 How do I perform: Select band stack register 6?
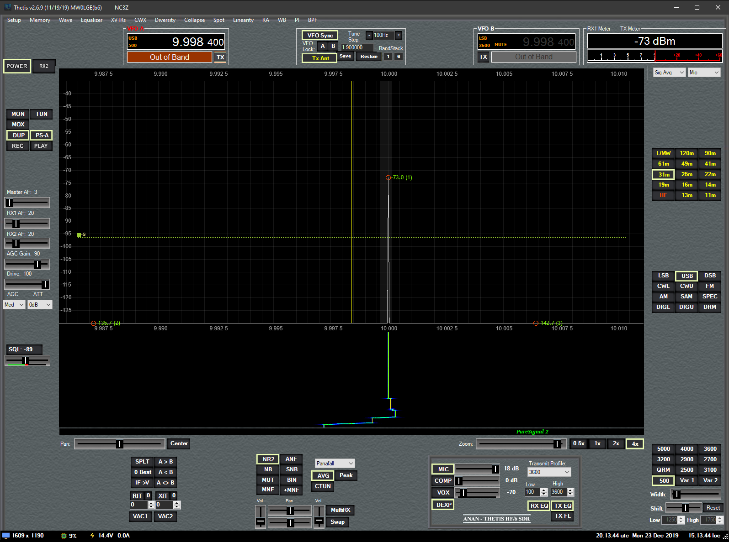pos(399,57)
